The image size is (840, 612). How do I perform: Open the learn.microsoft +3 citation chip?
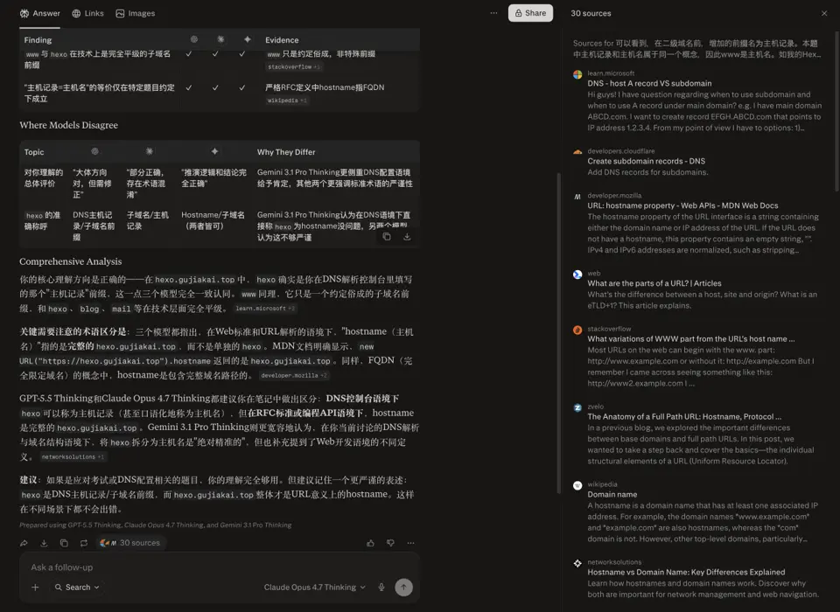click(x=265, y=309)
